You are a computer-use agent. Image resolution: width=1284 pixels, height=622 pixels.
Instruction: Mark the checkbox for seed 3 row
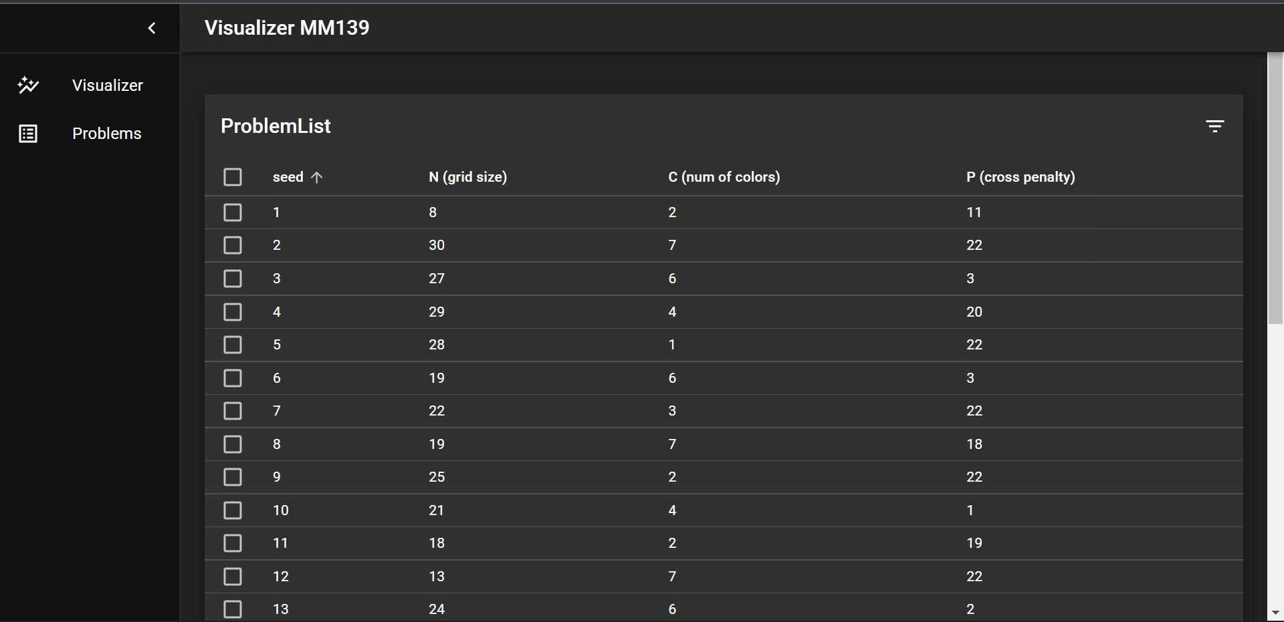[x=233, y=279]
